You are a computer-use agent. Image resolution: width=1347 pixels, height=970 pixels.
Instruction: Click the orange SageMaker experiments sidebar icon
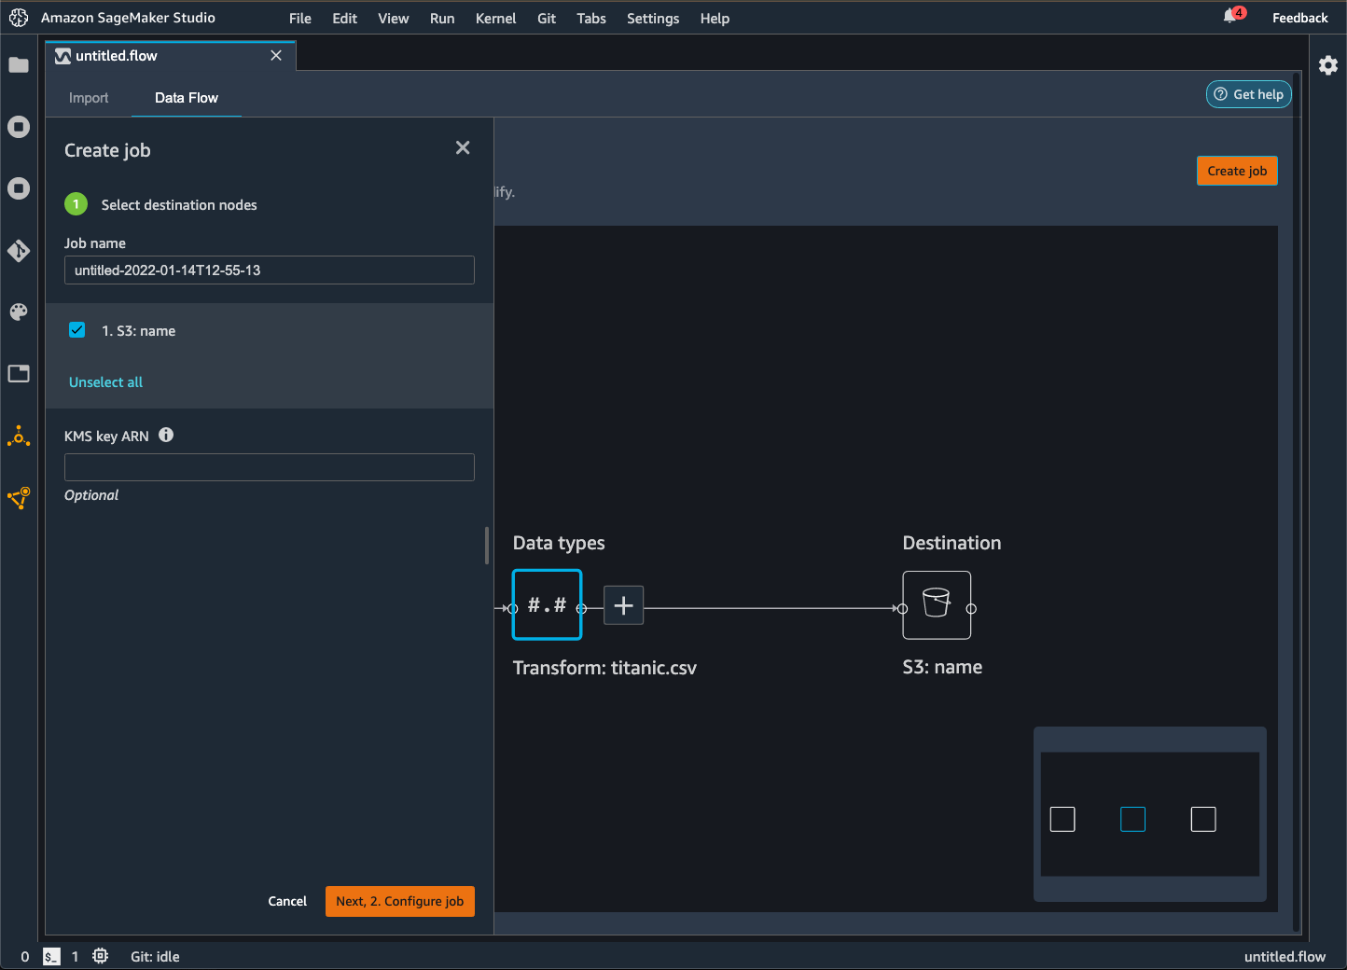click(x=19, y=498)
